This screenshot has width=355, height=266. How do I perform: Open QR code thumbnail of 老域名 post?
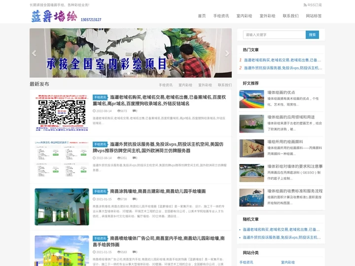(x=62, y=113)
